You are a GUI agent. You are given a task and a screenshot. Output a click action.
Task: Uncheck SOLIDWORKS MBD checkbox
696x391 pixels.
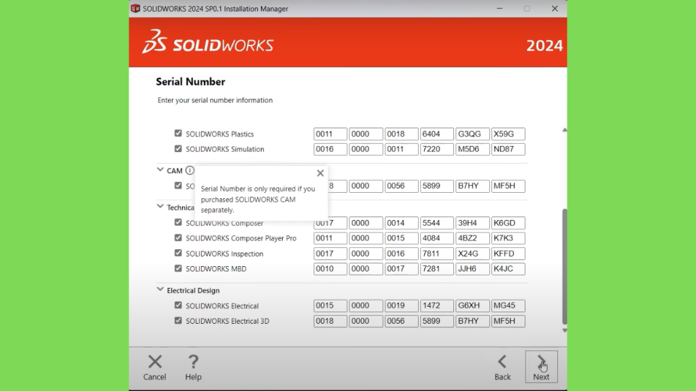pos(178,268)
